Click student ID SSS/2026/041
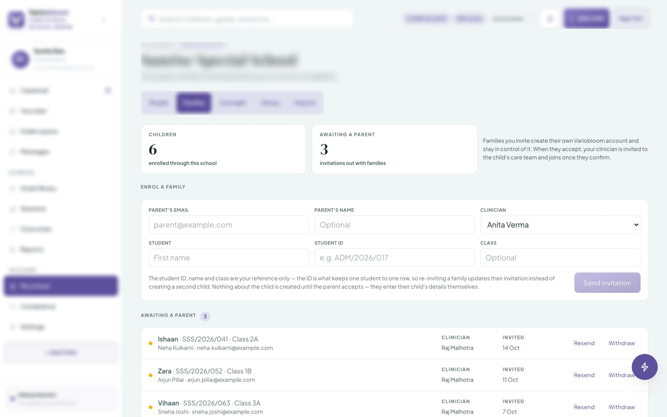 click(x=205, y=339)
